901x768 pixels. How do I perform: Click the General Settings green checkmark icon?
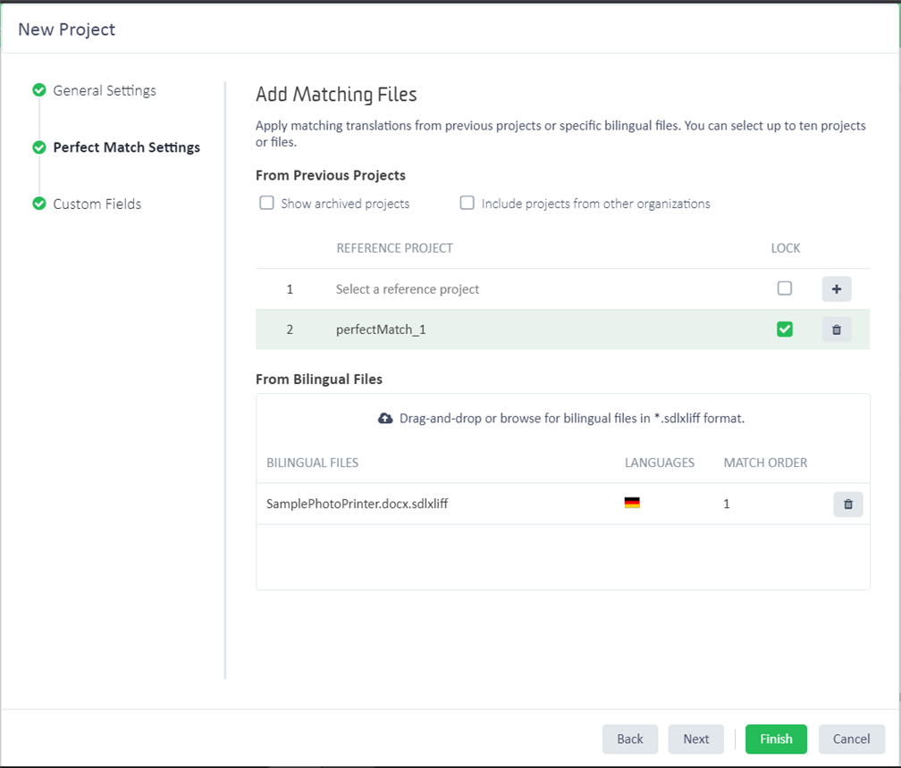click(39, 90)
